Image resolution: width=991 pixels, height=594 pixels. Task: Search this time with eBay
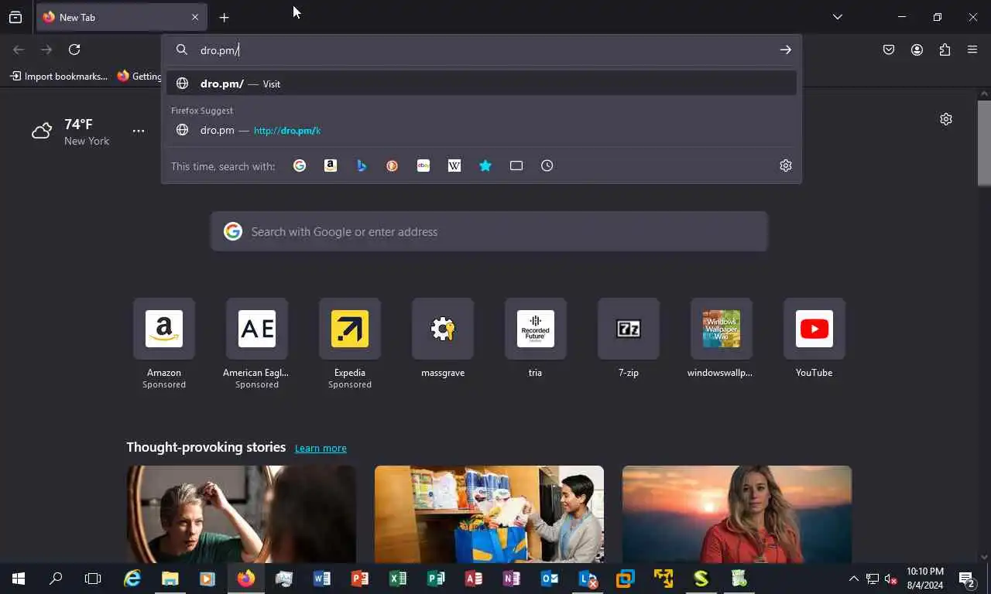click(423, 166)
